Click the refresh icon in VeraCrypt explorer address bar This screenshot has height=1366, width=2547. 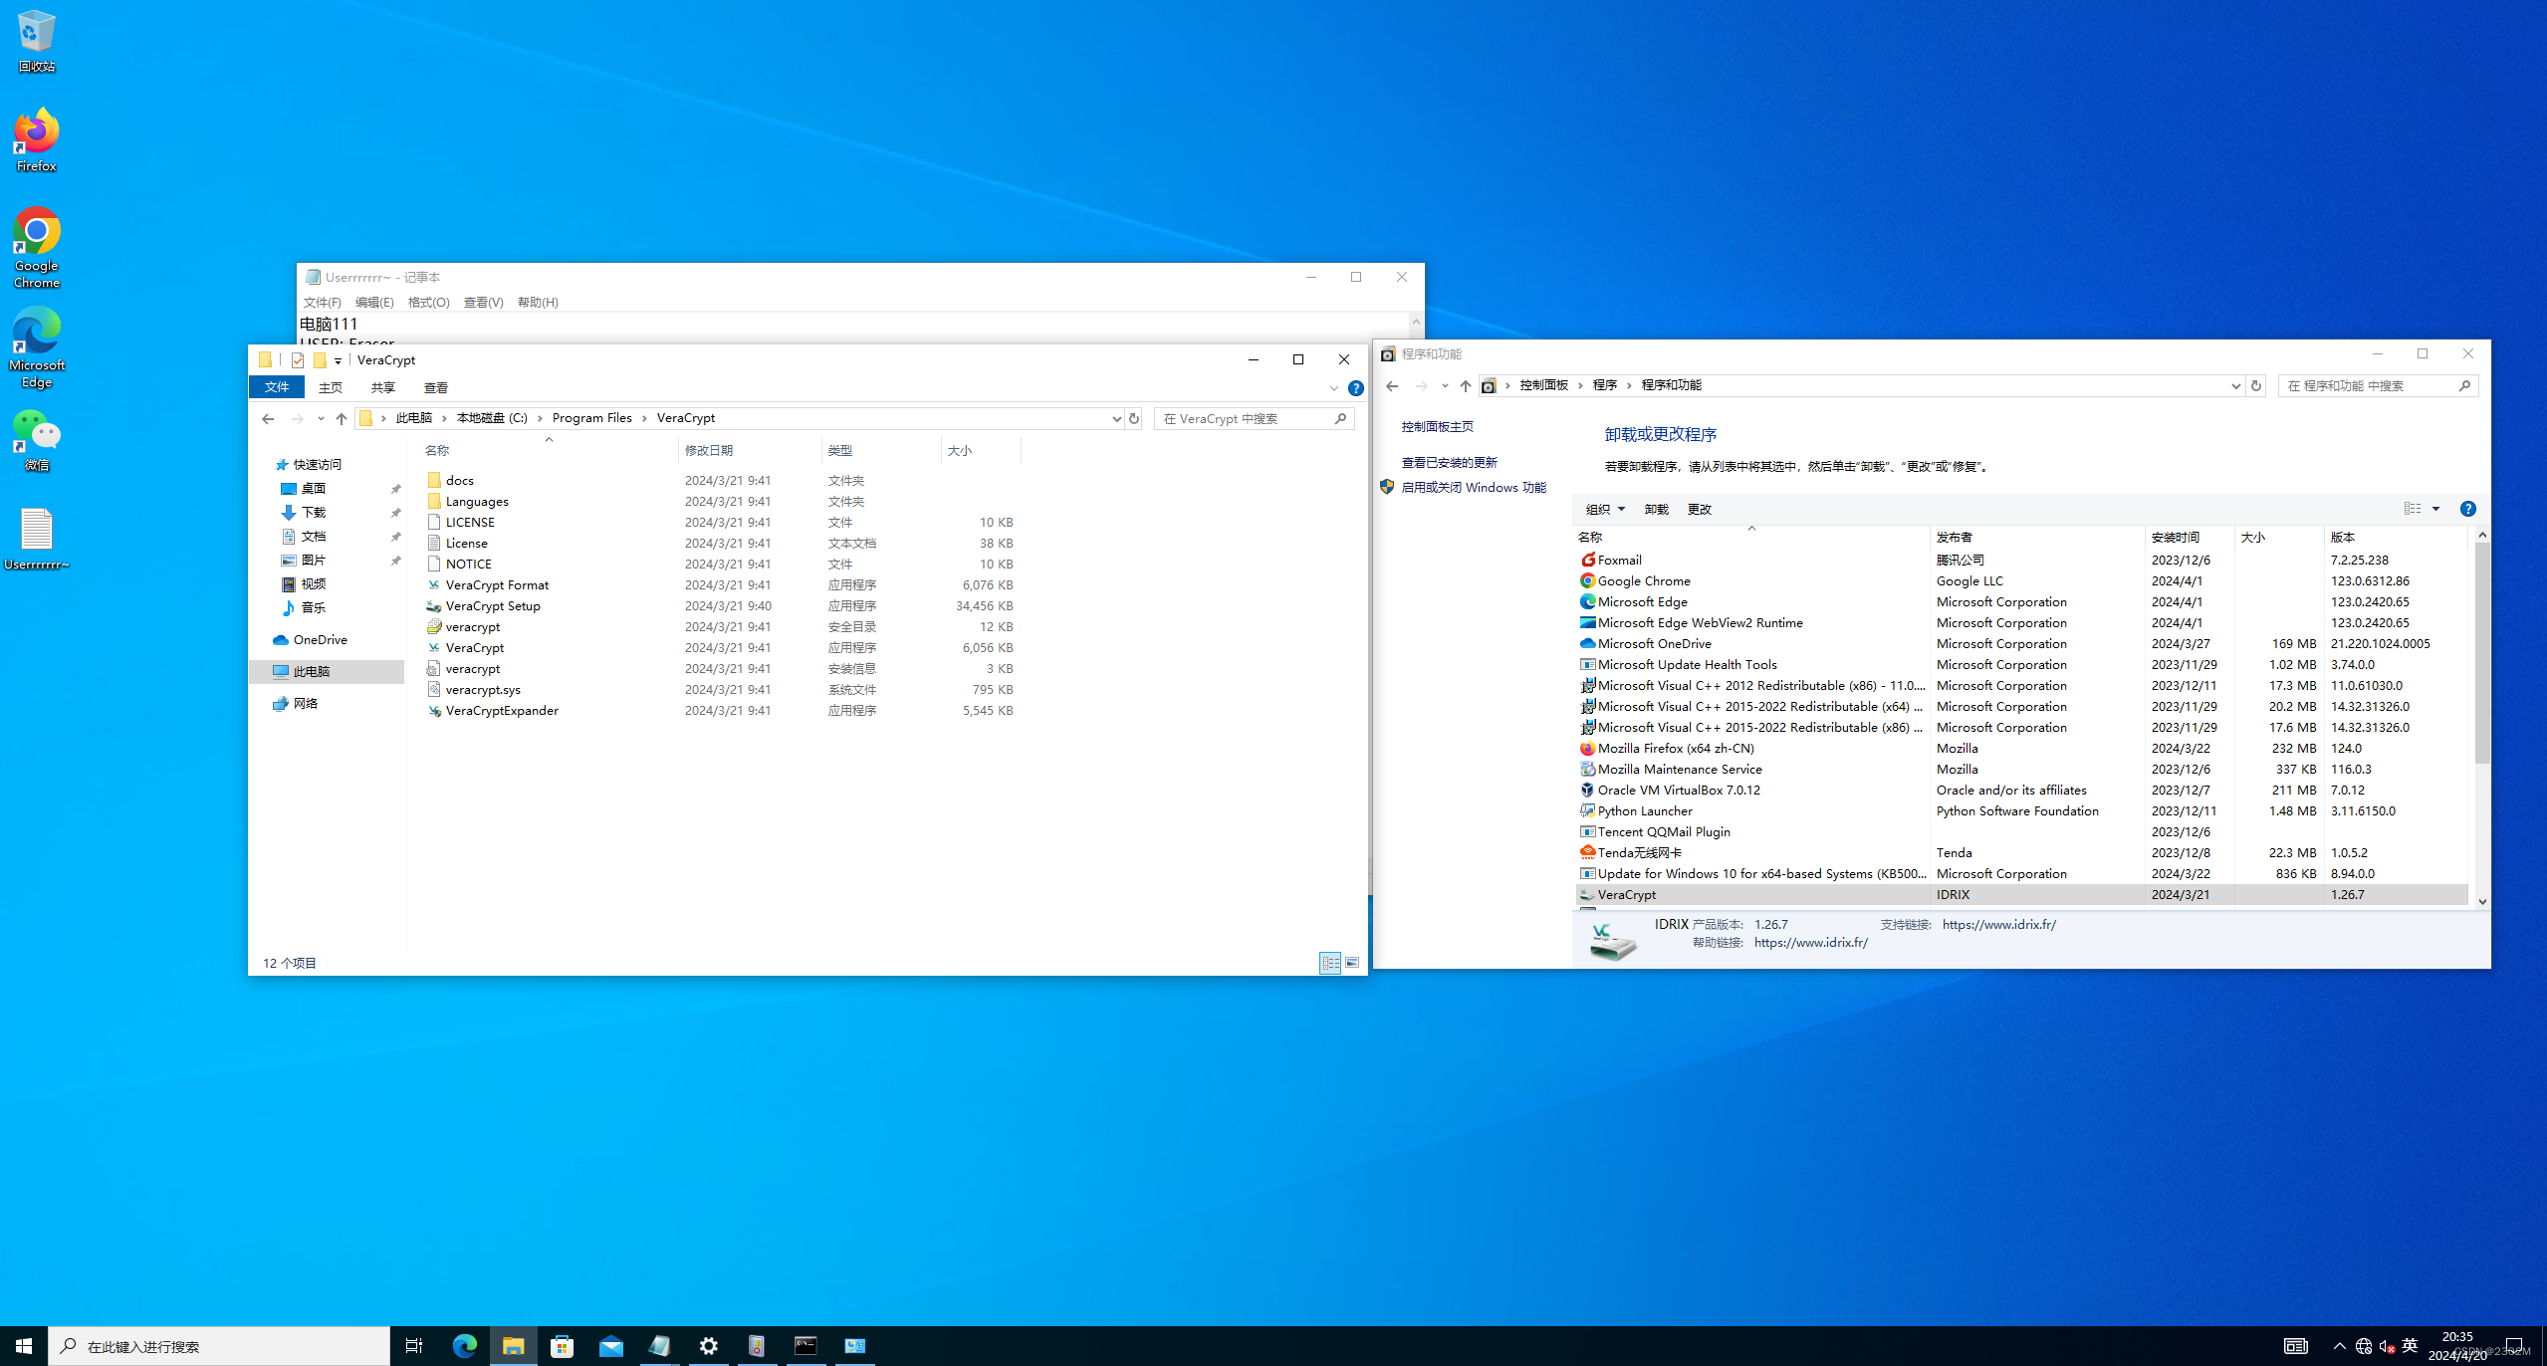click(1134, 418)
